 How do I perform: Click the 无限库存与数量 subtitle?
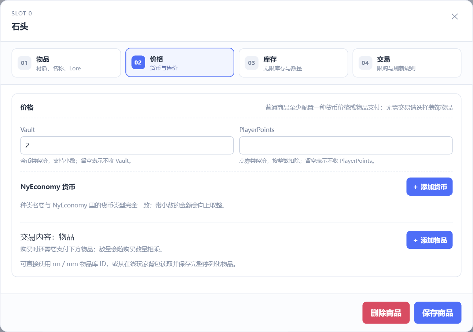click(x=283, y=69)
